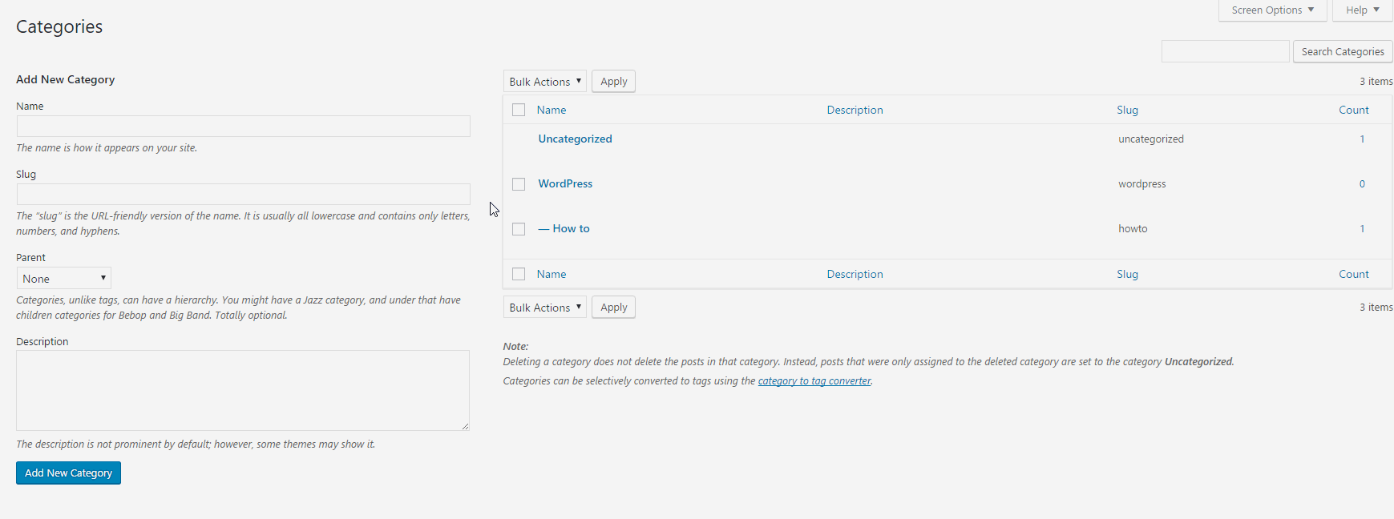Expand the Help tab
Screen dimensions: 1394x519
point(1362,10)
